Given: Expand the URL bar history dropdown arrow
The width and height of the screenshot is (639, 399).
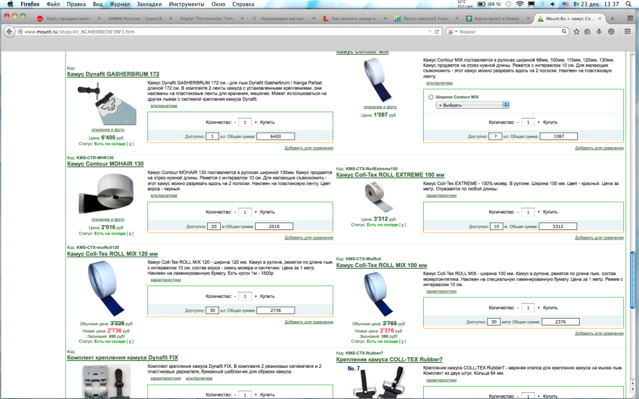Looking at the screenshot, I should click(x=429, y=31).
